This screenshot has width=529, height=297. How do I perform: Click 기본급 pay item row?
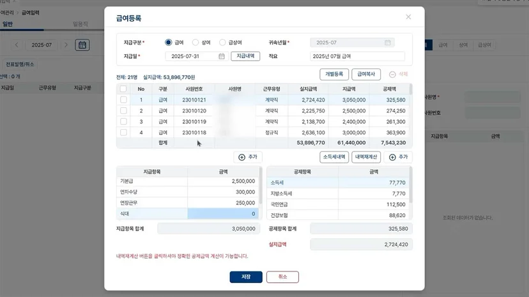tap(188, 181)
